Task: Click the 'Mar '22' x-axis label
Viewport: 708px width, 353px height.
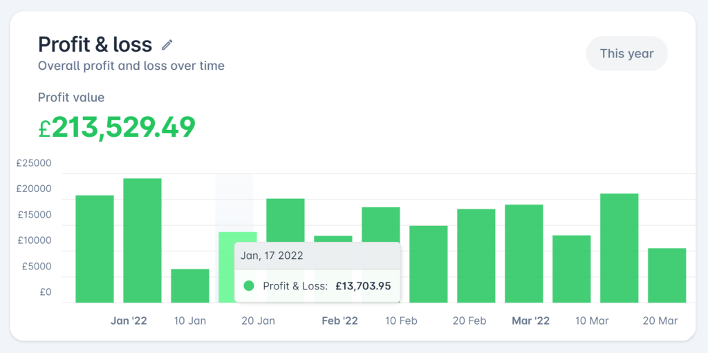Action: point(530,321)
